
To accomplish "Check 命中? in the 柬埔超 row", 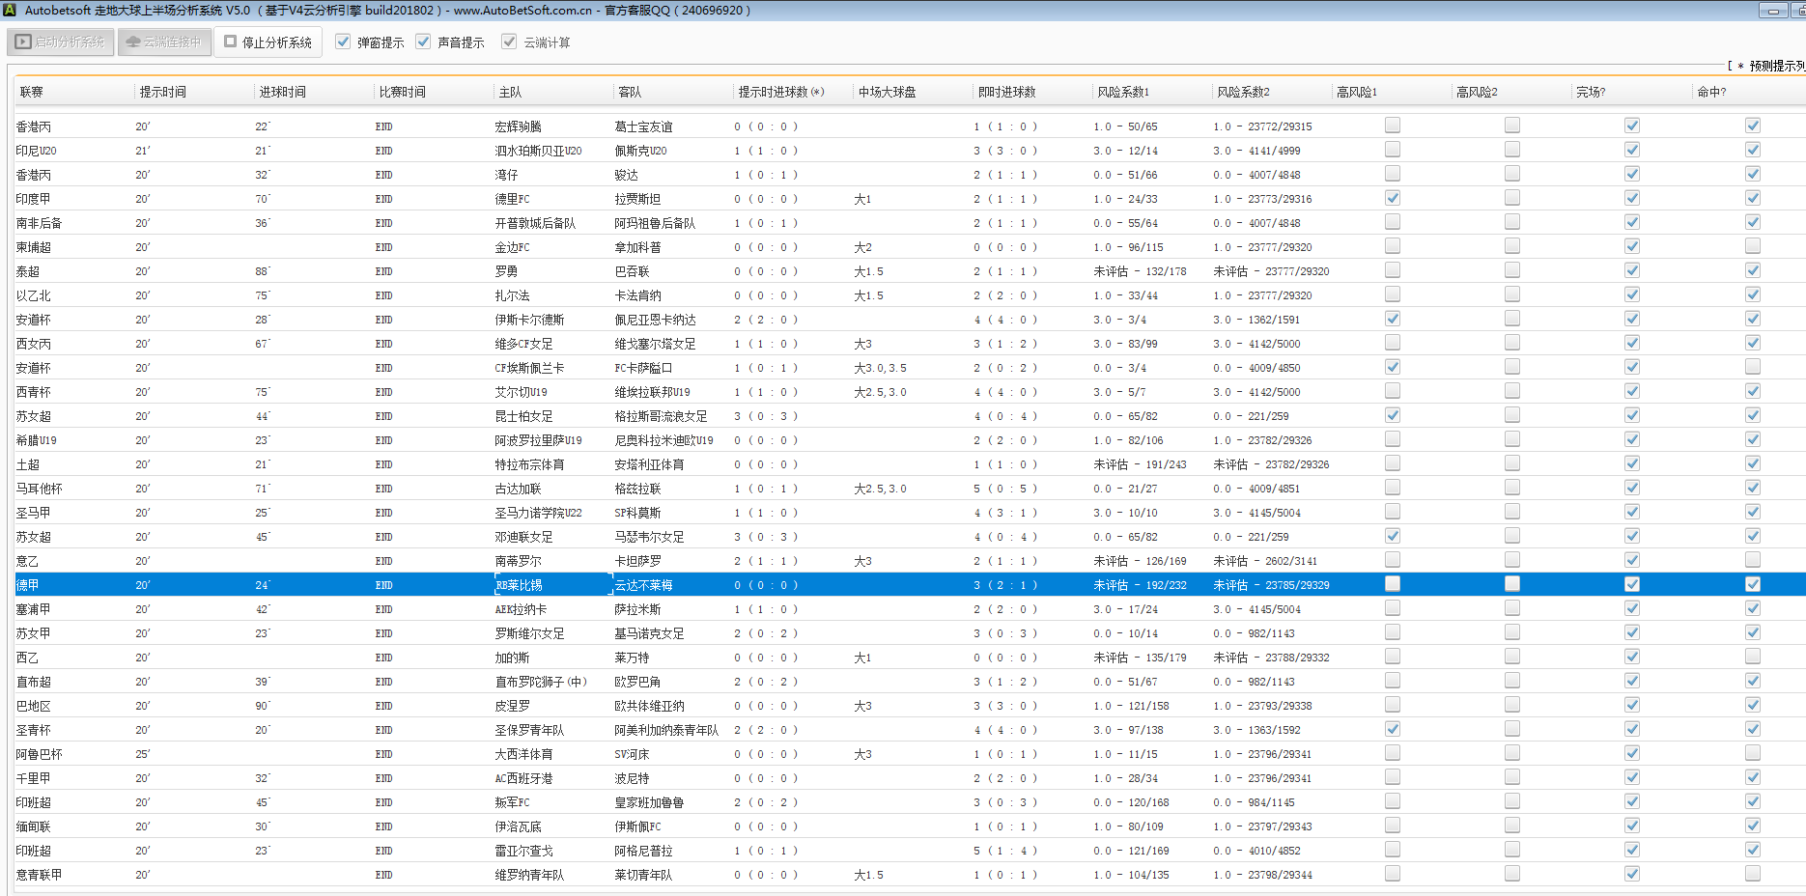I will tap(1752, 246).
